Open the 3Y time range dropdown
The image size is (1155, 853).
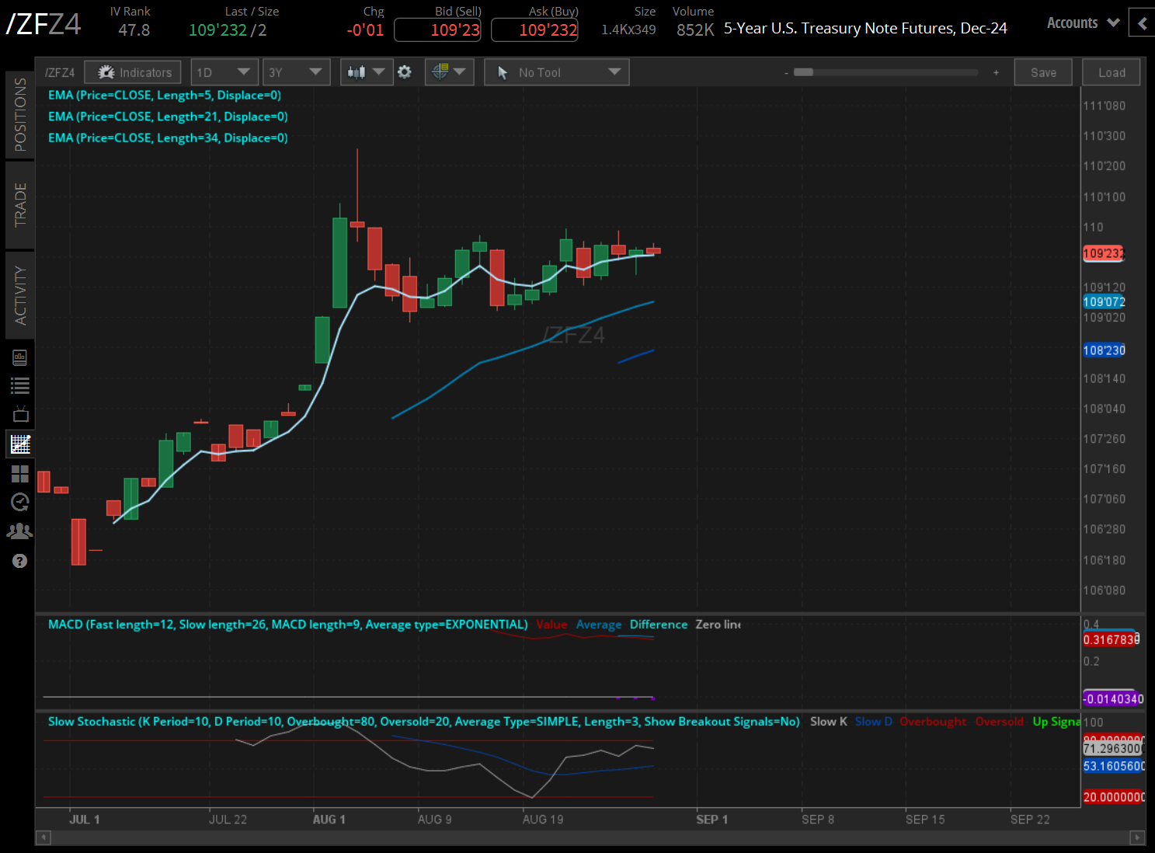coord(297,72)
